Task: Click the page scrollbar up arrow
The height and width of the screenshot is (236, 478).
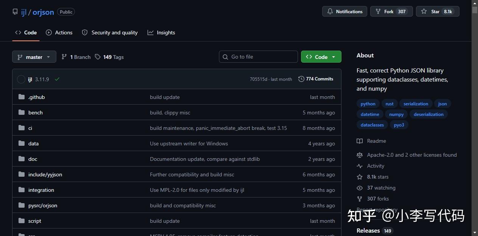Action: [x=475, y=3]
